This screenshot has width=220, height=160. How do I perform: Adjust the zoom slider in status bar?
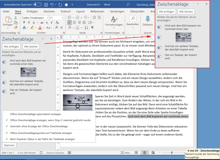tap(172, 152)
